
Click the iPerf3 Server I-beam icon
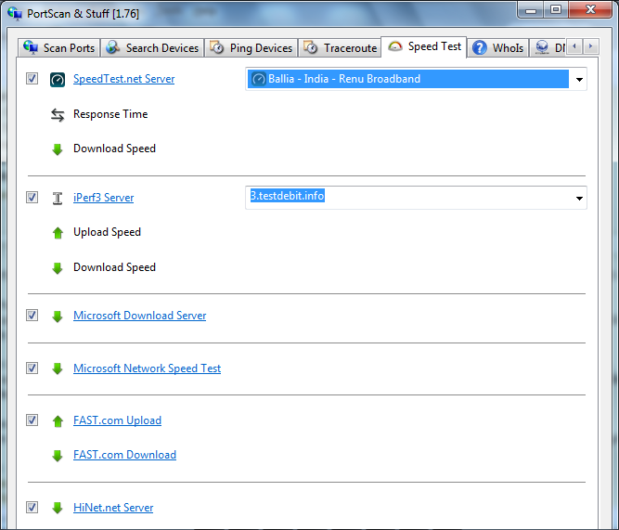[58, 198]
